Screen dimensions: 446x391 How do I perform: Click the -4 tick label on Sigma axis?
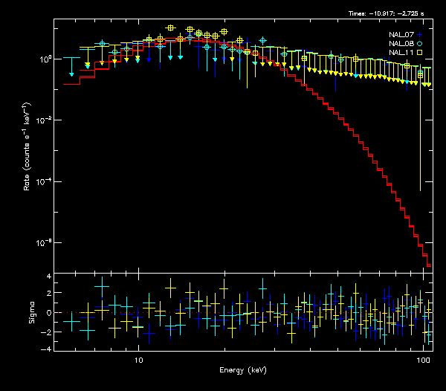point(46,349)
